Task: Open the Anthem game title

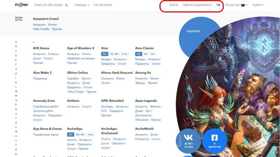Action: point(73,101)
